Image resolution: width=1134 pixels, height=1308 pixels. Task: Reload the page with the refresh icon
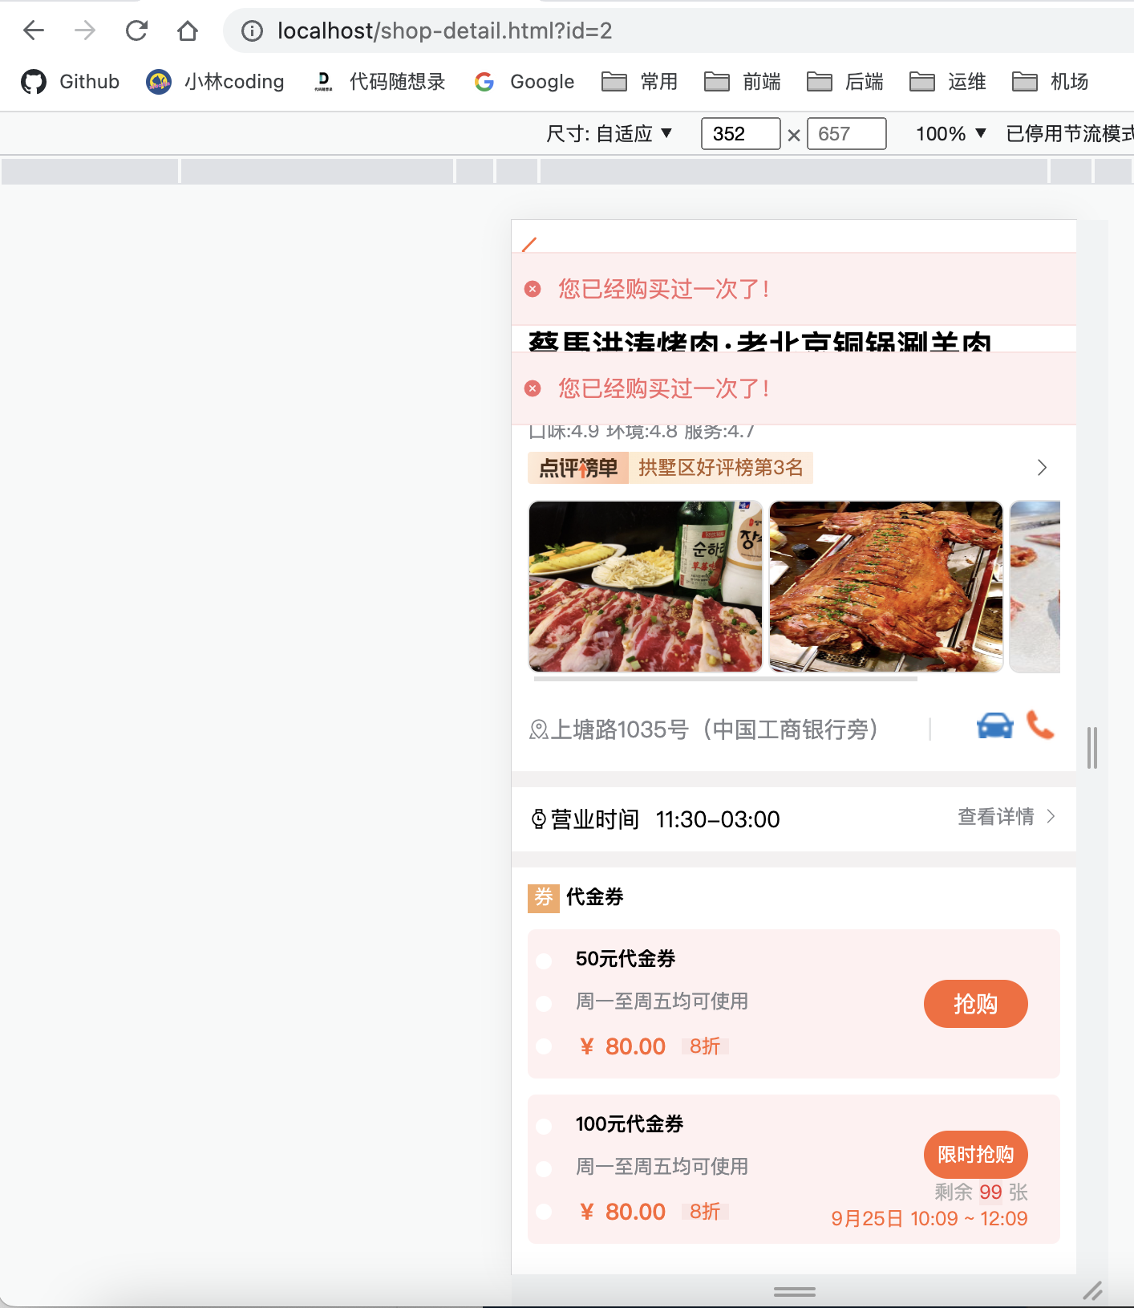(x=136, y=30)
